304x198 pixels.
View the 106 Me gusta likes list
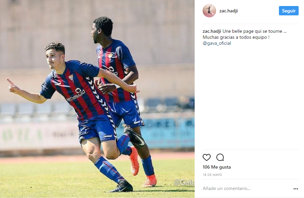pos(217,167)
